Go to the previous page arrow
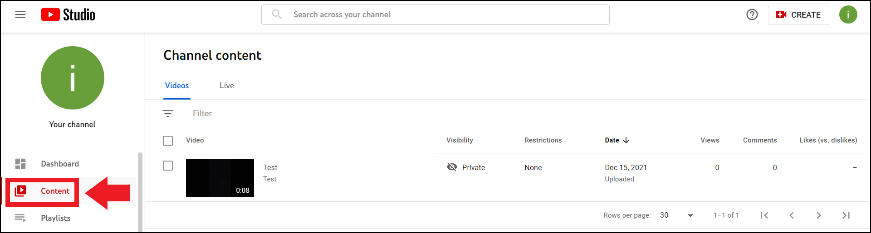The height and width of the screenshot is (233, 871). coord(792,215)
